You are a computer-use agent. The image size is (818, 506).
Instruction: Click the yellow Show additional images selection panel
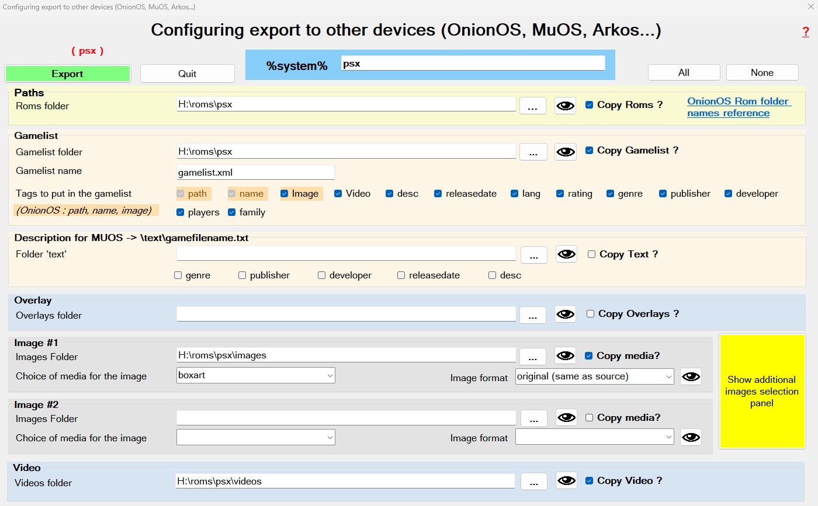tap(762, 391)
